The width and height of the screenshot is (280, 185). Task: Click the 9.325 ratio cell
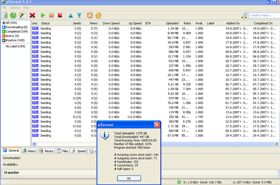[x=187, y=84]
